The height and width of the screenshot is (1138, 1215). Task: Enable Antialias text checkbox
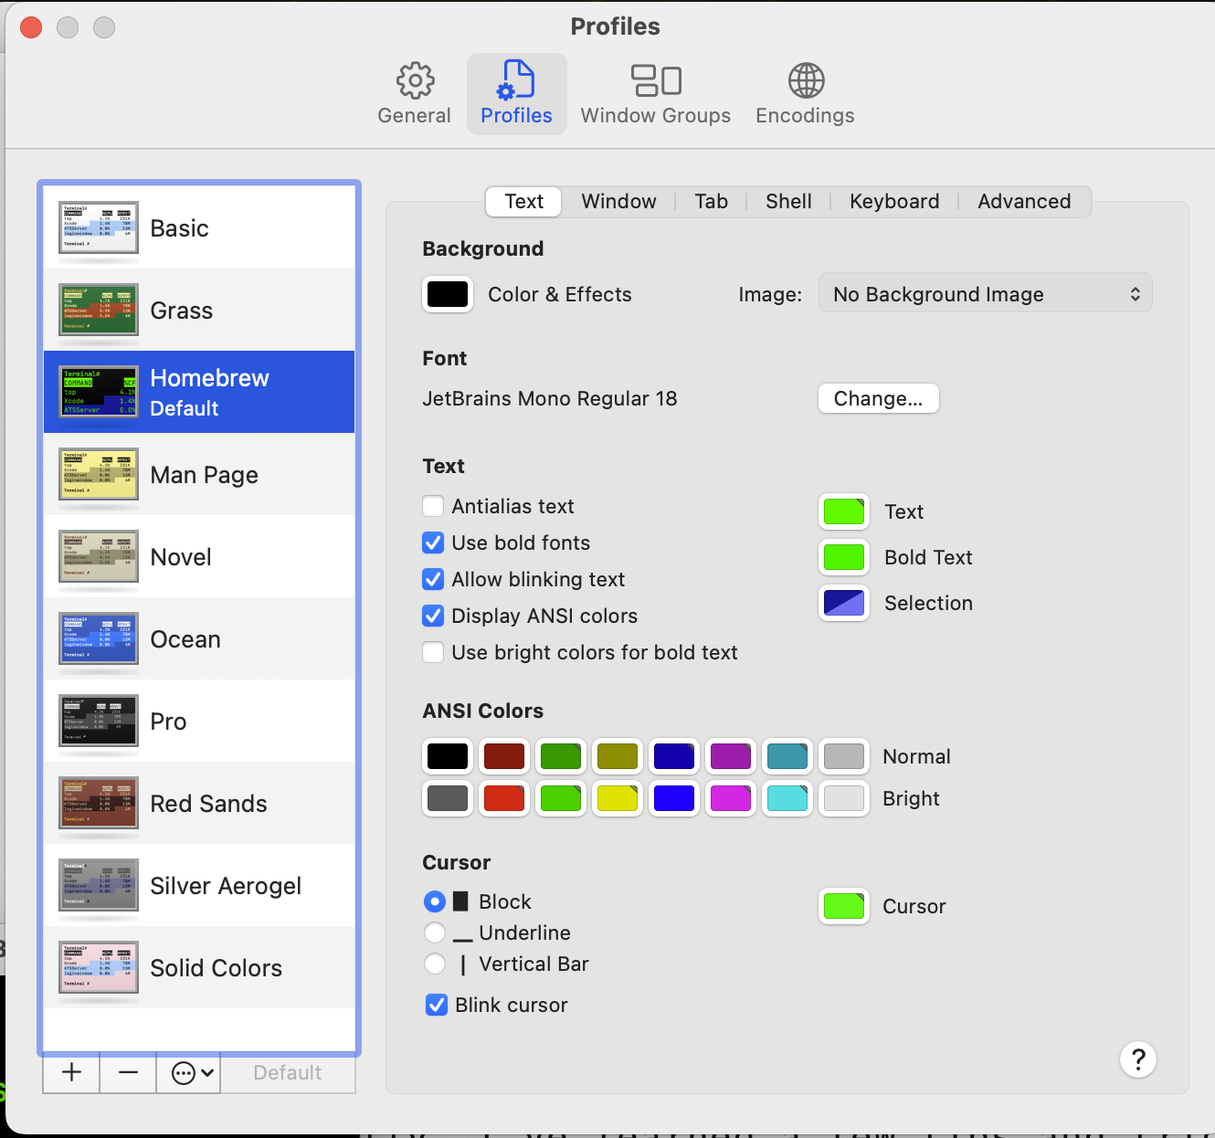pos(434,506)
